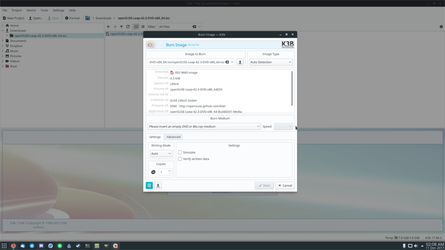This screenshot has width=445, height=250.
Task: Click Downloads in the breadcrumb path
Action: (103, 18)
